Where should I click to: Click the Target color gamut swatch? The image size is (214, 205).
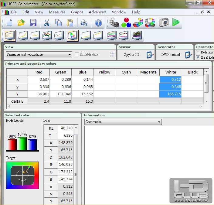[22, 175]
